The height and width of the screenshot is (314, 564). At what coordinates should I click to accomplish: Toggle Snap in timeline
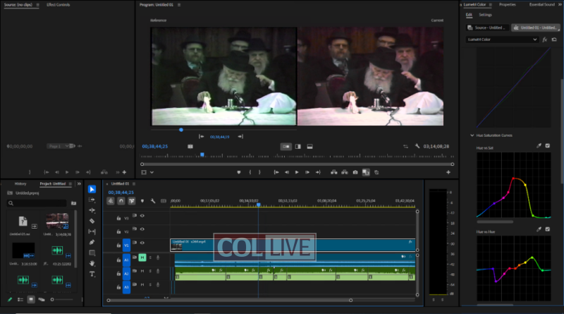(121, 200)
